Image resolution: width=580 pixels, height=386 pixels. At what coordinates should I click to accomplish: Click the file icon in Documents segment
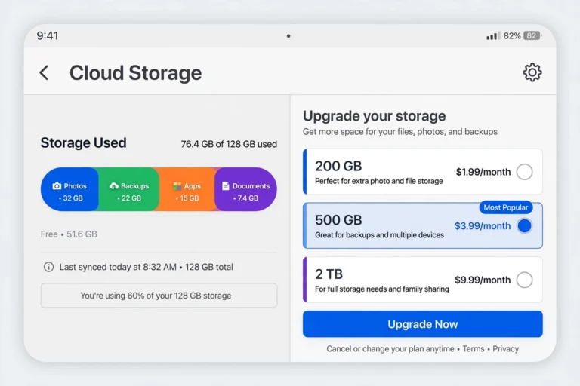click(225, 185)
